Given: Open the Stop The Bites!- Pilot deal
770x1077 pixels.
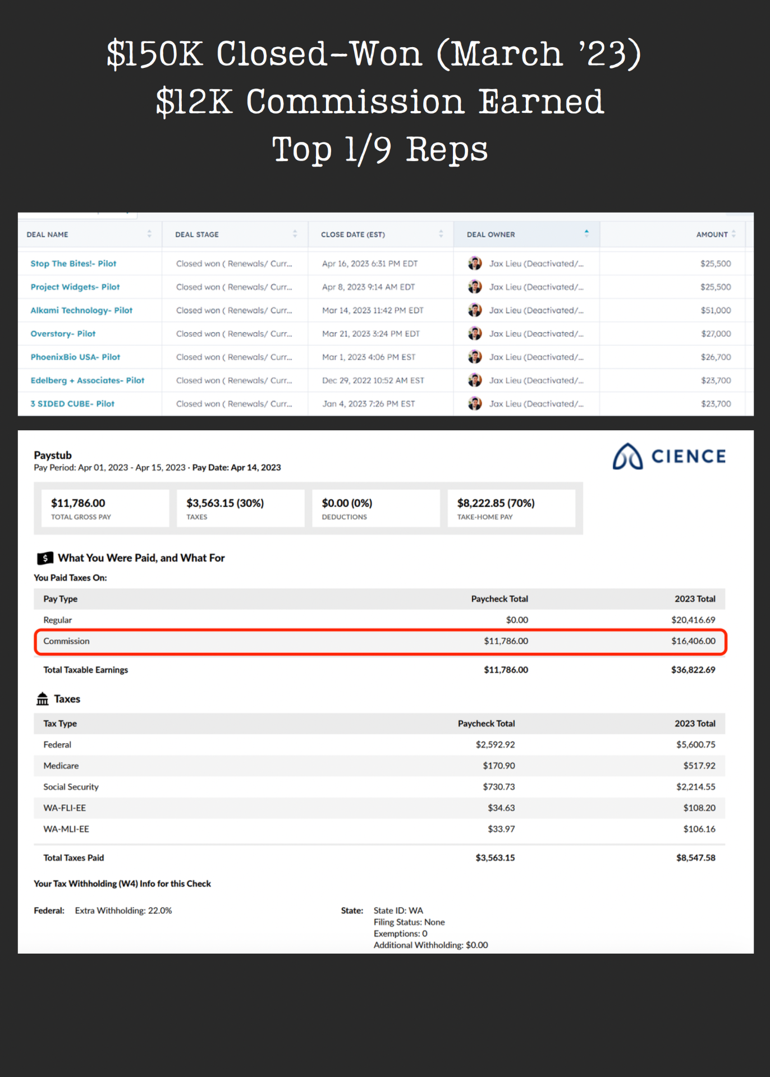Looking at the screenshot, I should click(x=74, y=264).
